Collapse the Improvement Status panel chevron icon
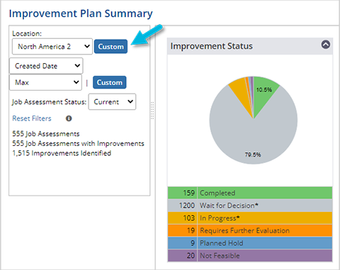Image resolution: width=340 pixels, height=270 pixels. [326, 45]
